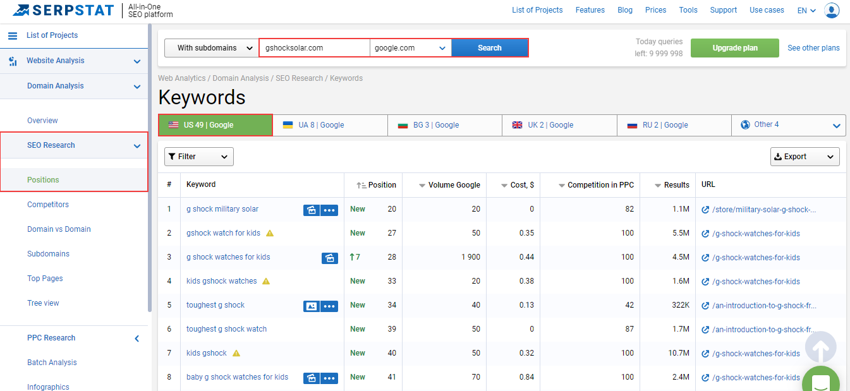850x391 pixels.
Task: Open the With subdomains dropdown
Action: 211,48
